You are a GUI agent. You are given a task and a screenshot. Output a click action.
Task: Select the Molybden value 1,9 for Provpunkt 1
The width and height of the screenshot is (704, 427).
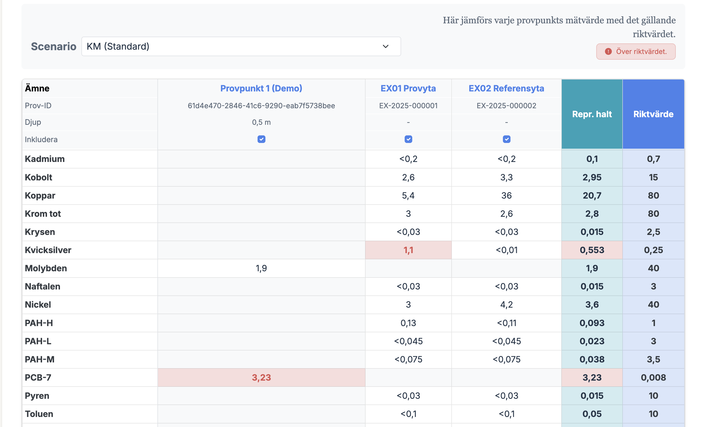[x=261, y=268]
